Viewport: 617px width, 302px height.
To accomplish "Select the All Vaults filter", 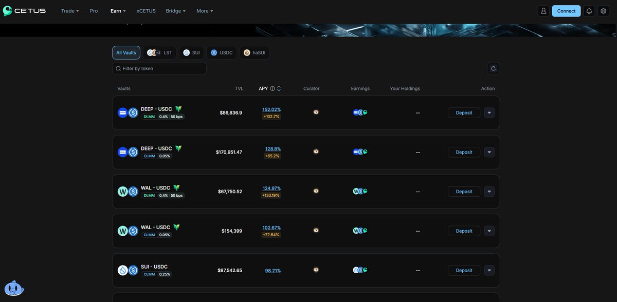I will pyautogui.click(x=126, y=52).
